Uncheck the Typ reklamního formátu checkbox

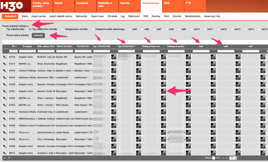click(x=30, y=29)
